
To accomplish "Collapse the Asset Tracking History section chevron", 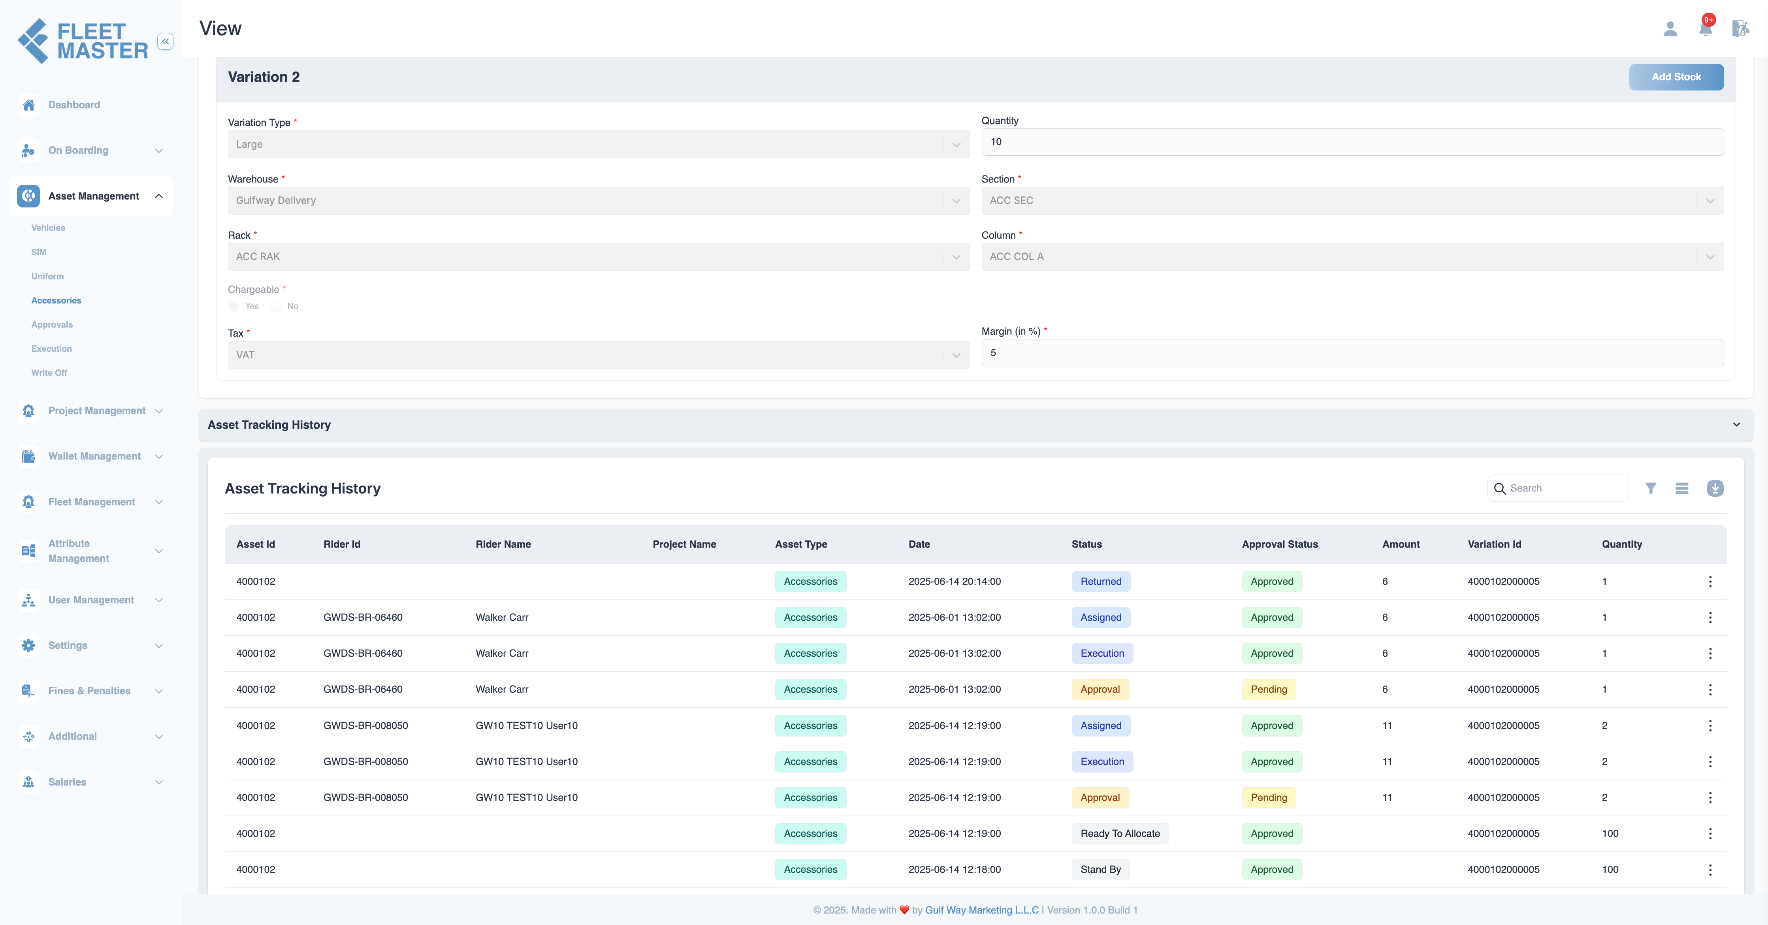I will coord(1736,425).
